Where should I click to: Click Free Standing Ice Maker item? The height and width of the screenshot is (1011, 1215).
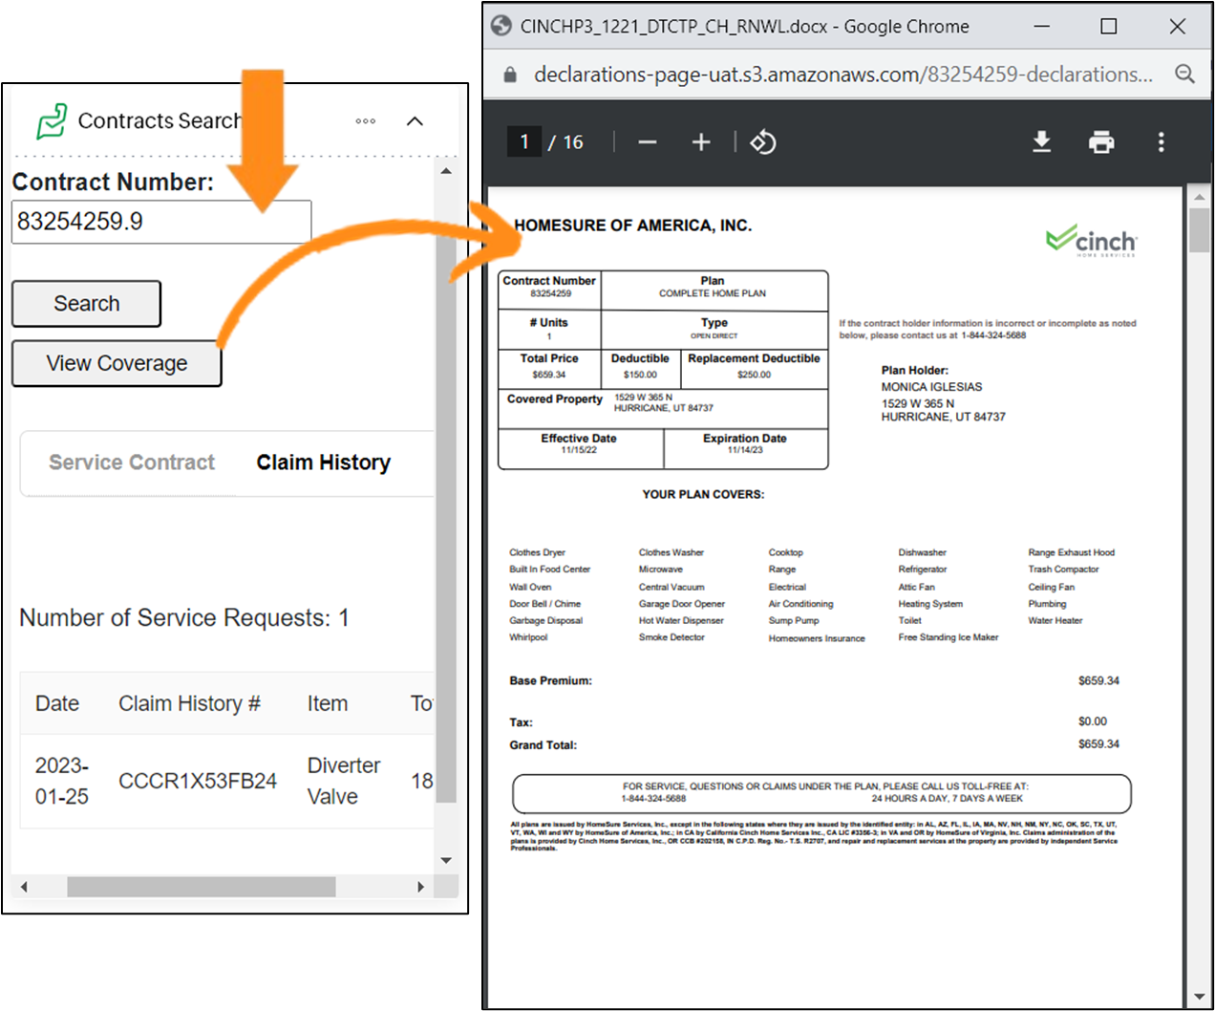pos(949,637)
